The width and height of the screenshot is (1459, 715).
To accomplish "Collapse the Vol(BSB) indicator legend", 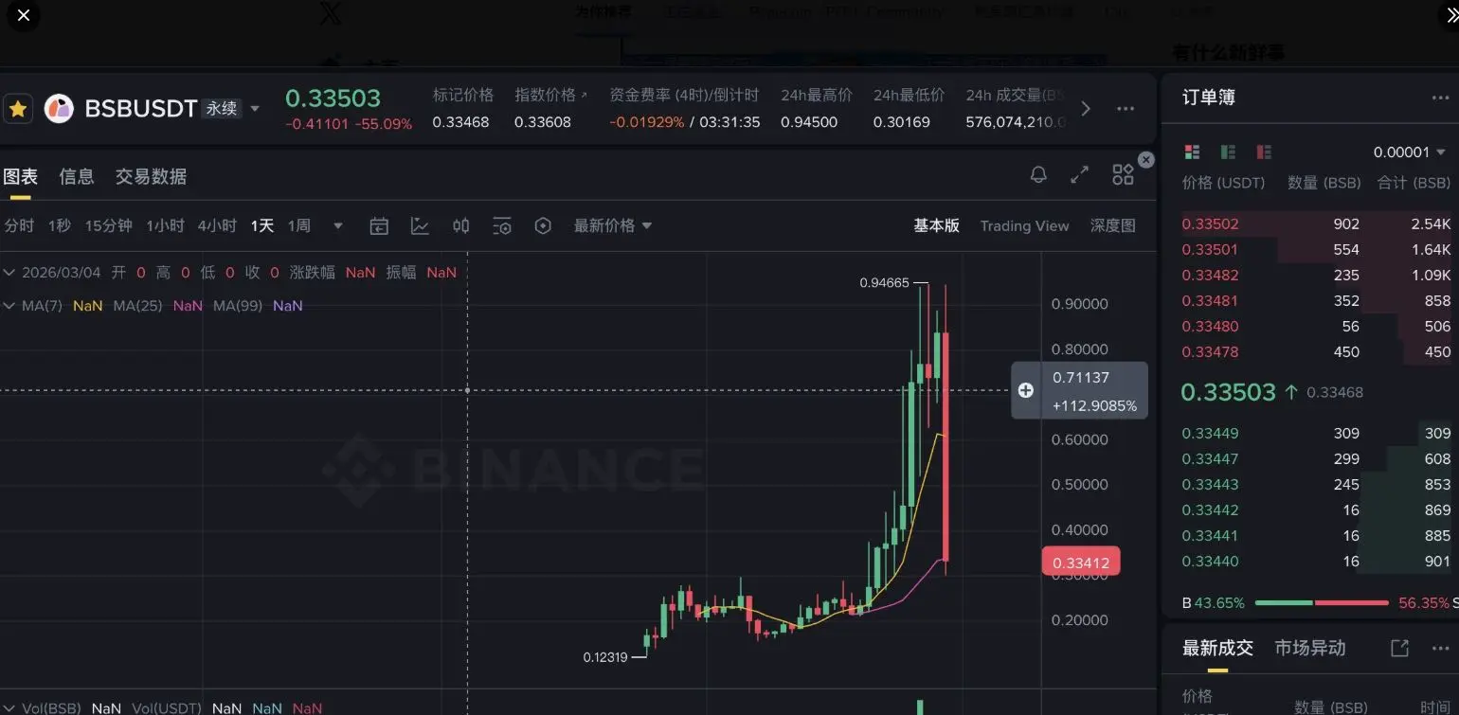I will click(x=9, y=708).
